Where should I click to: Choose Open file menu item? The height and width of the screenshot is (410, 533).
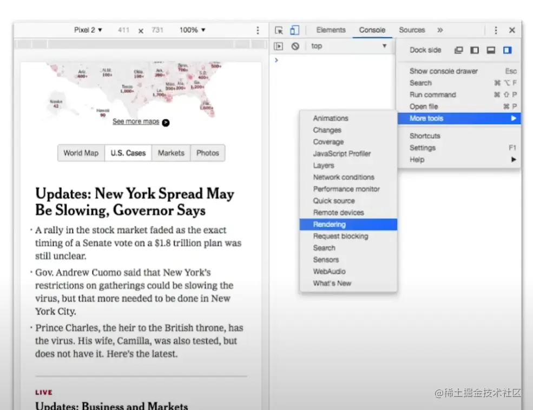pyautogui.click(x=459, y=106)
